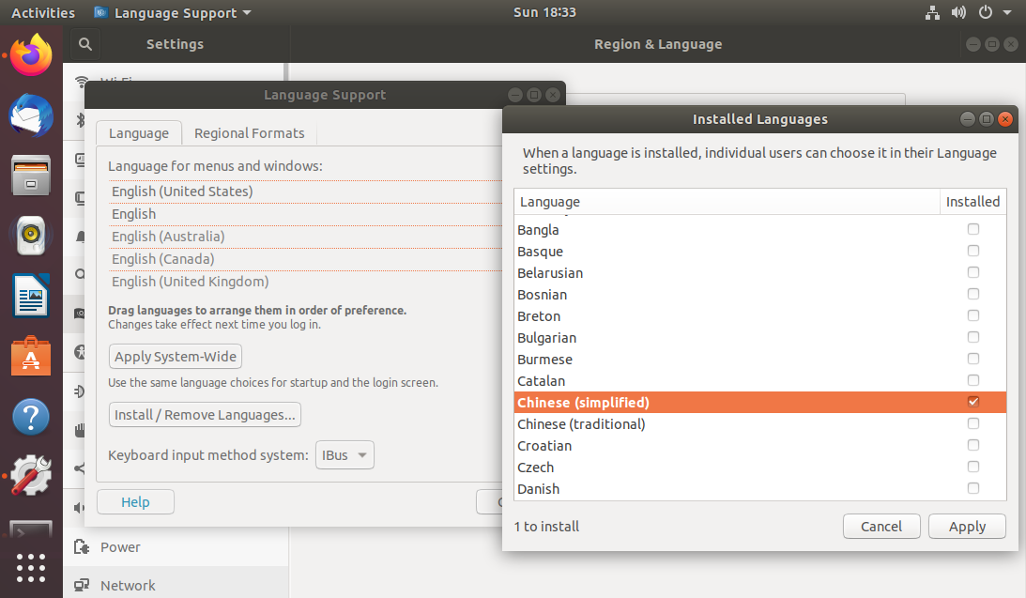The width and height of the screenshot is (1026, 598).
Task: Click Apply in Installed Languages dialog
Action: coord(967,527)
